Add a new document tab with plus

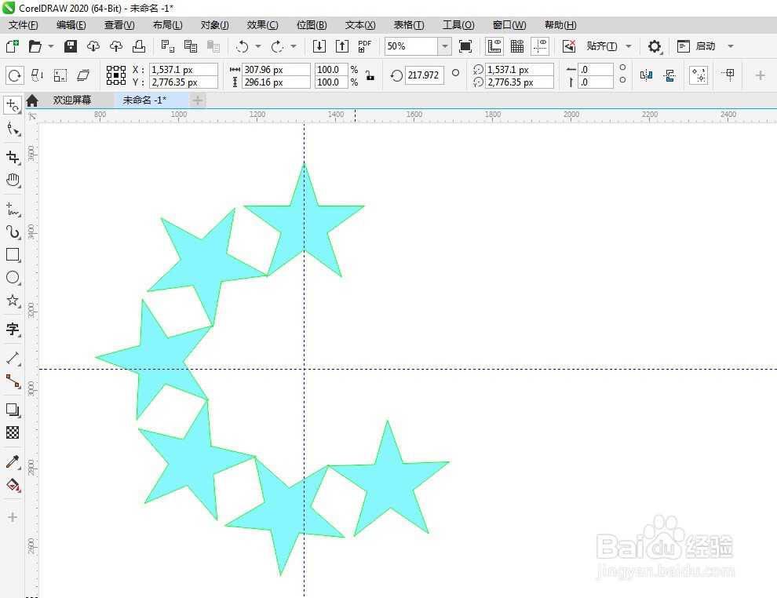(198, 100)
